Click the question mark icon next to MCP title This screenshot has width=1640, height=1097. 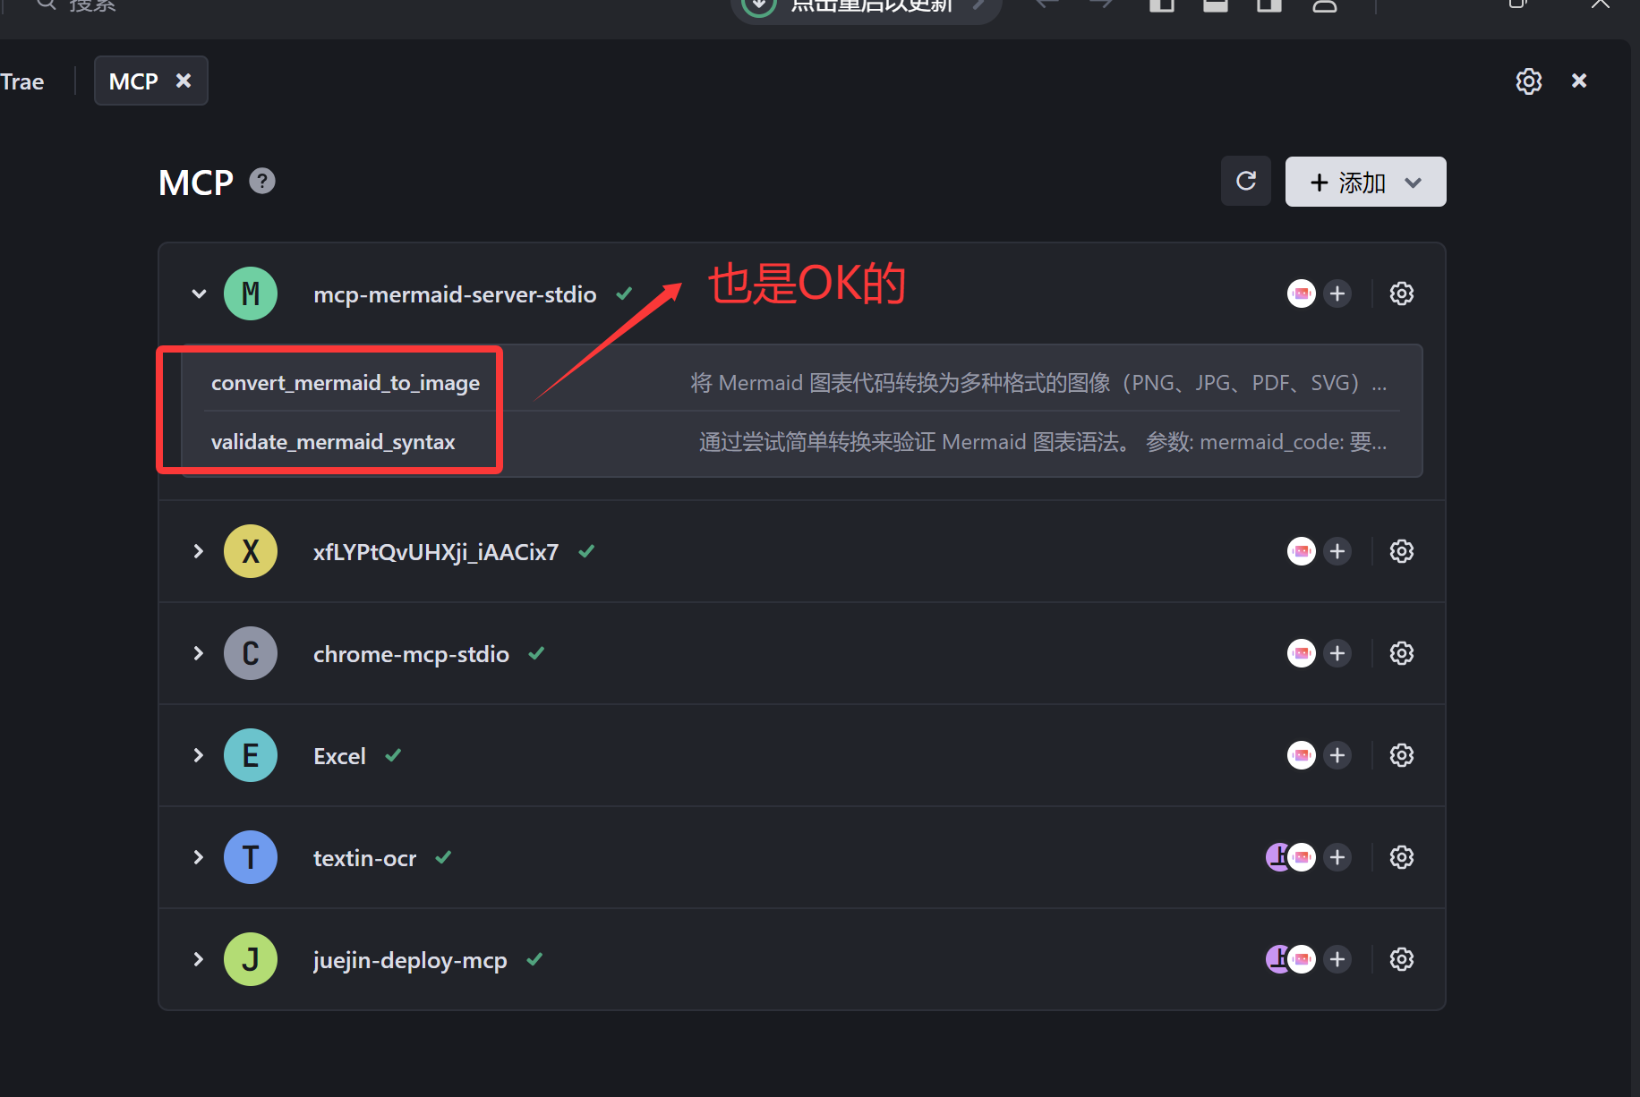(261, 181)
